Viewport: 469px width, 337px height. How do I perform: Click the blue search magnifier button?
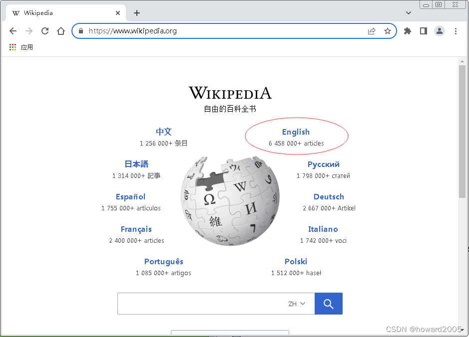(329, 304)
